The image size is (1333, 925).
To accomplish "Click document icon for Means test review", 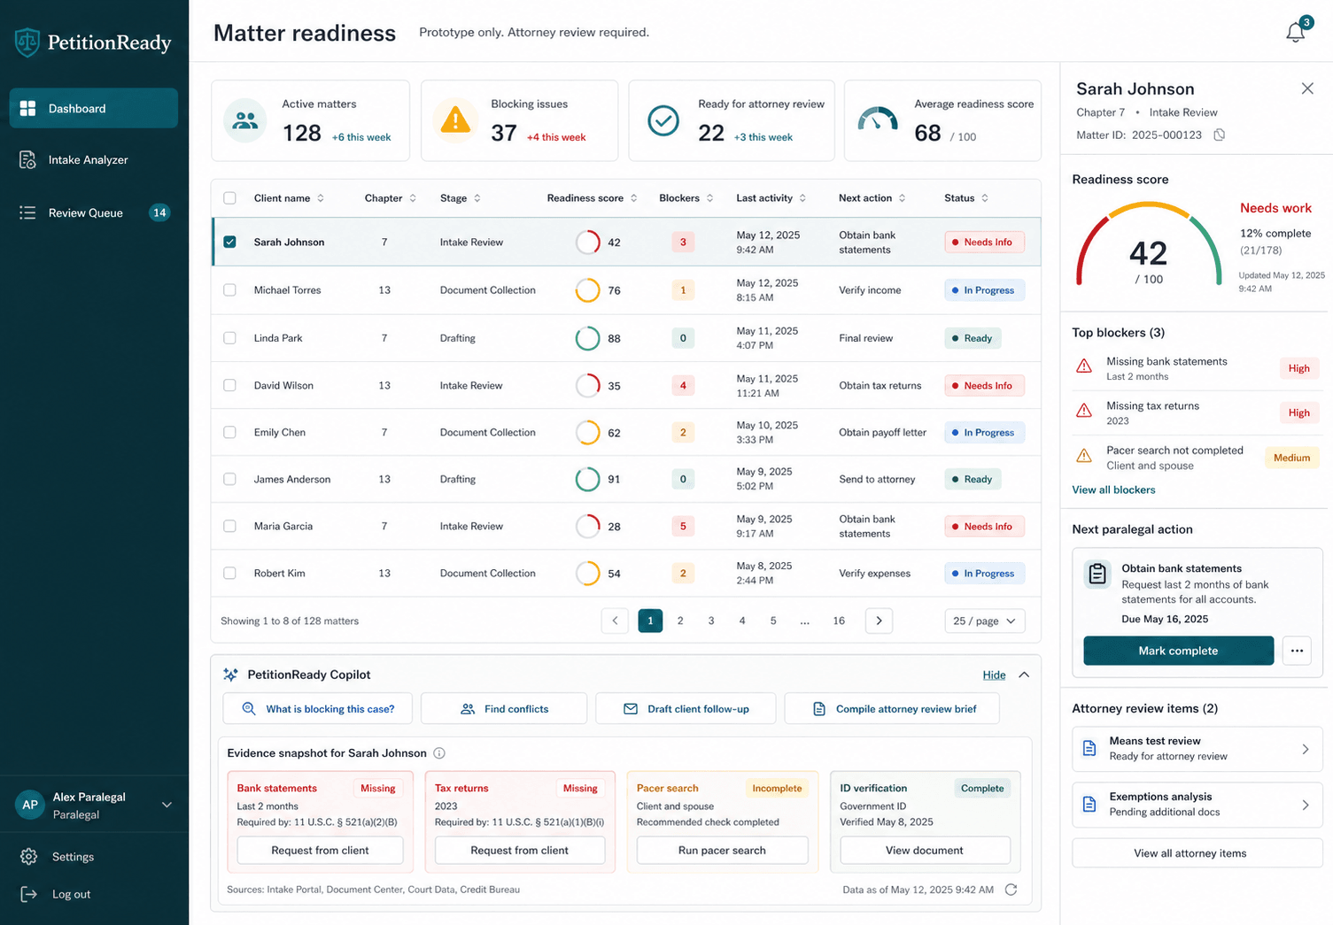I will (1089, 749).
